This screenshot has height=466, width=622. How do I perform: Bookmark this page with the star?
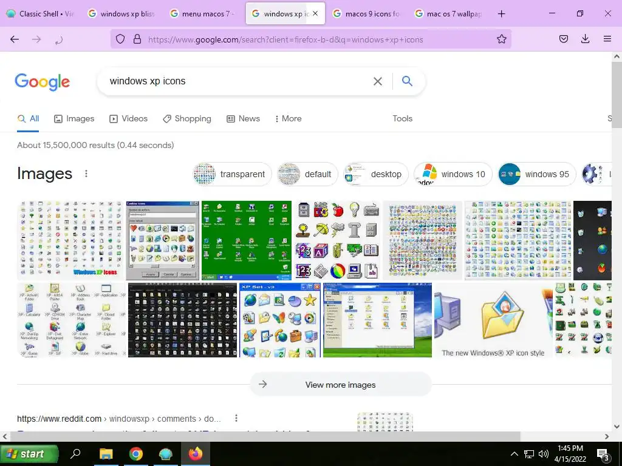[x=501, y=39]
